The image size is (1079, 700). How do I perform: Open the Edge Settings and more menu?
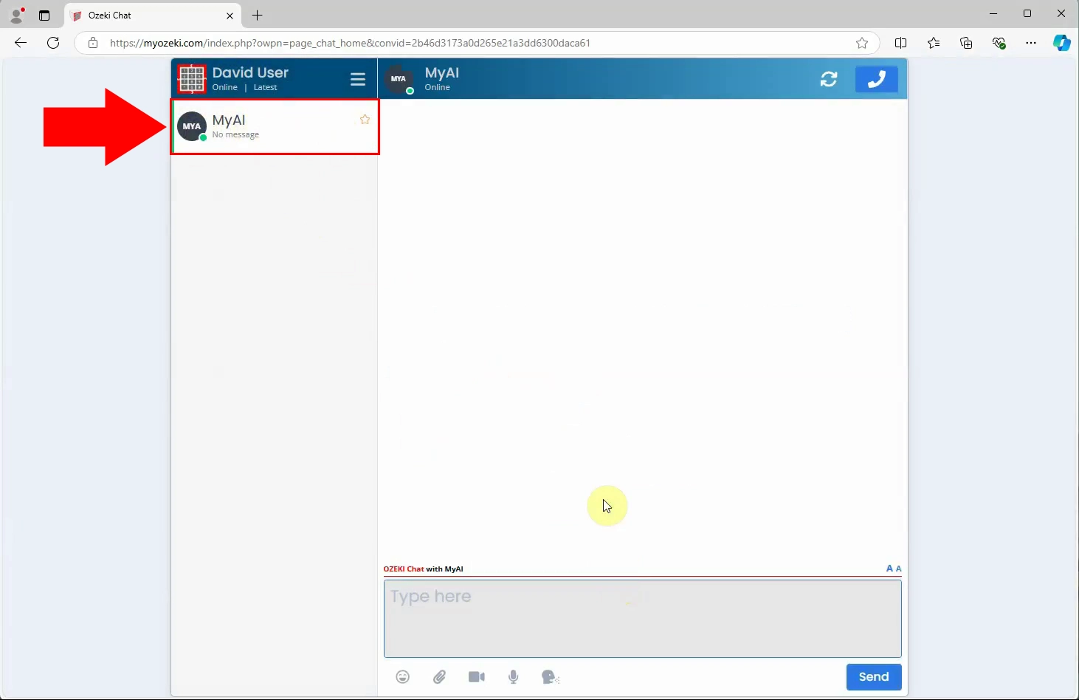[x=1031, y=43]
